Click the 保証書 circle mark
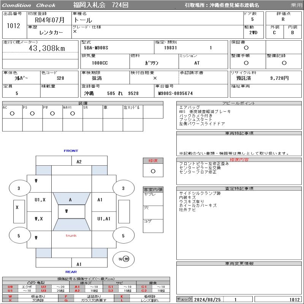This screenshot has height=304, width=304. [x=246, y=48]
